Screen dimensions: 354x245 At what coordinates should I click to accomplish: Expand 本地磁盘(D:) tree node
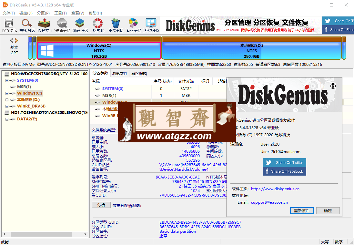coord(7,100)
